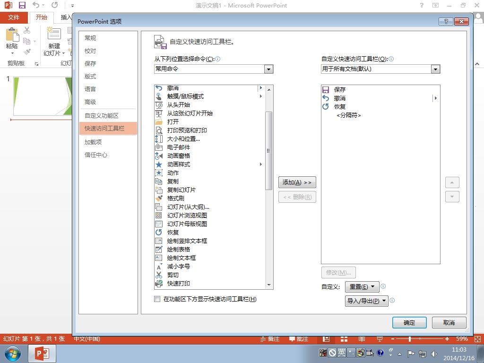Open the 重置 dropdown button
This screenshot has height=363, width=484.
[362, 287]
